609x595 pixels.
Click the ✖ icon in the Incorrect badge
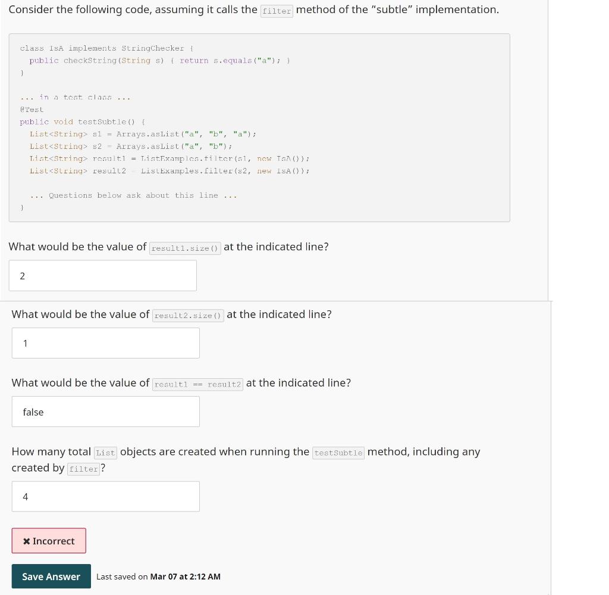tap(26, 540)
